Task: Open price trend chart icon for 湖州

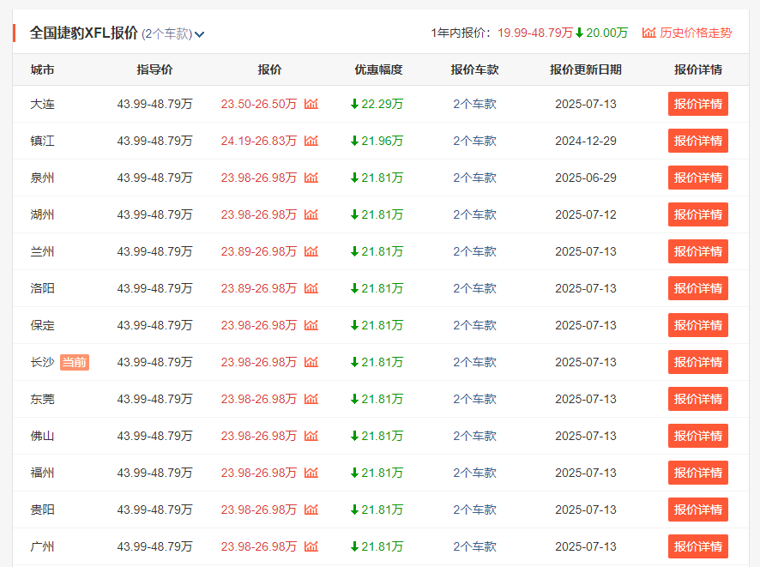Action: 311,214
